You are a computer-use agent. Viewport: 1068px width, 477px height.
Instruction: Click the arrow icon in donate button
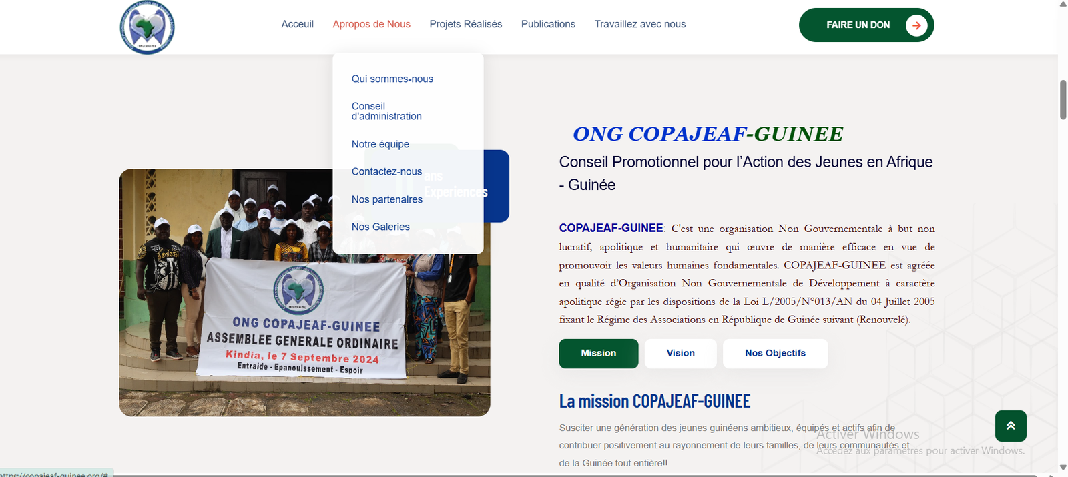(x=916, y=25)
